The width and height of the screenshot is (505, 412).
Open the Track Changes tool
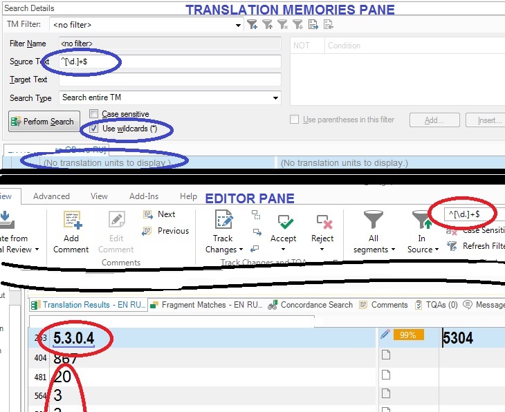tap(223, 220)
